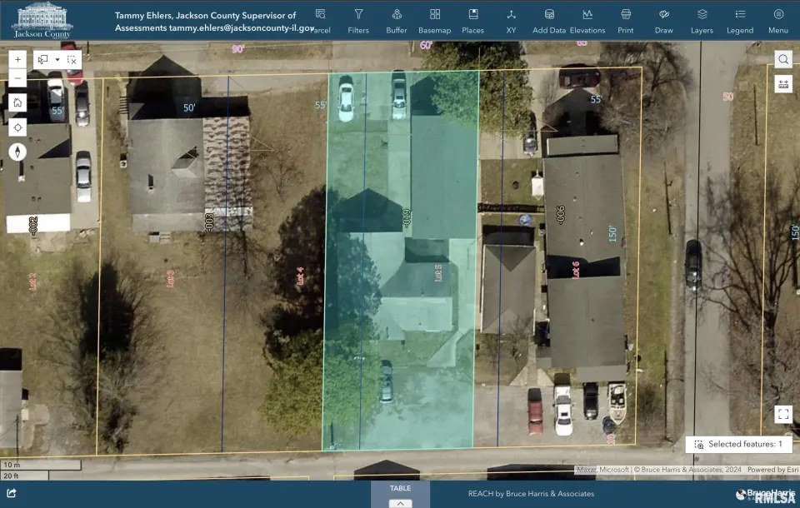Image resolution: width=800 pixels, height=508 pixels.
Task: Open the Filters tool
Action: [x=358, y=21]
